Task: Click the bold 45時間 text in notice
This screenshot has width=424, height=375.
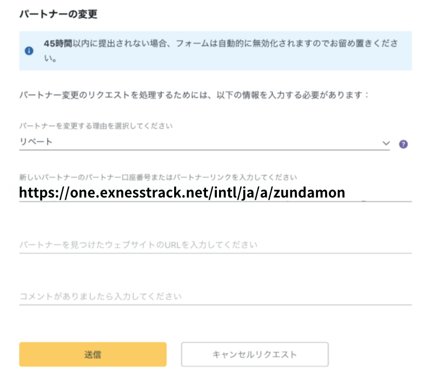Action: click(x=58, y=43)
